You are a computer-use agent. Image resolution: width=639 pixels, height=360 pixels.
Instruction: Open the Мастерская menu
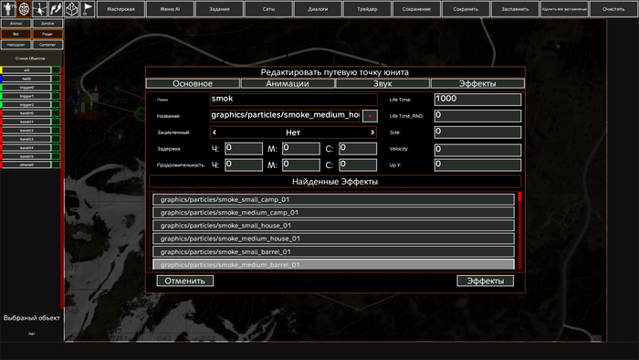coord(120,9)
